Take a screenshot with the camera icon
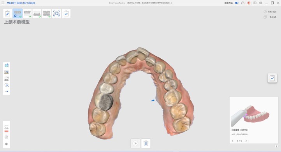Screen dimensions: 281x152 [x=255, y=3]
